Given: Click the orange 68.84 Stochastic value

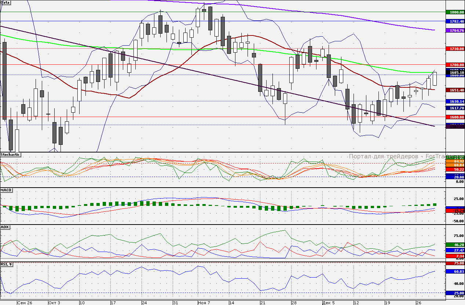Looking at the screenshot, I should tap(455, 165).
